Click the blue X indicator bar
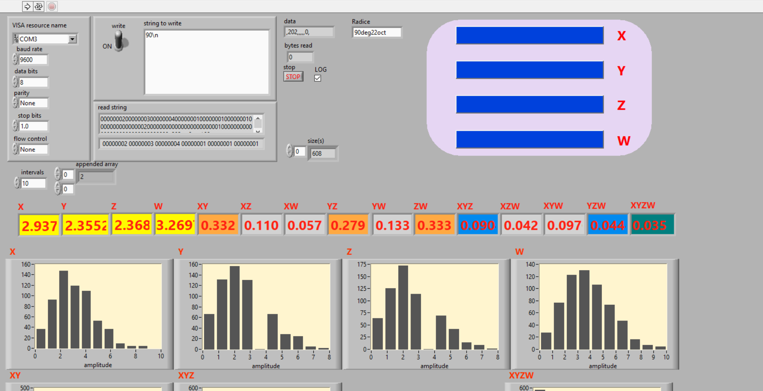 click(x=530, y=35)
